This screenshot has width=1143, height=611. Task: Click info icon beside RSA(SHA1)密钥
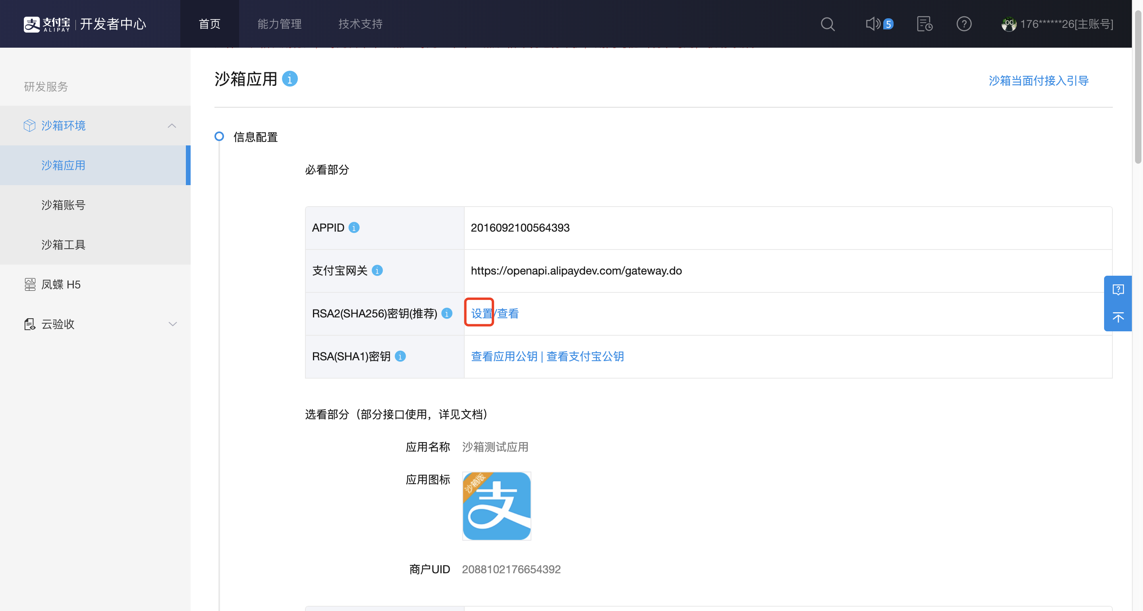point(400,357)
